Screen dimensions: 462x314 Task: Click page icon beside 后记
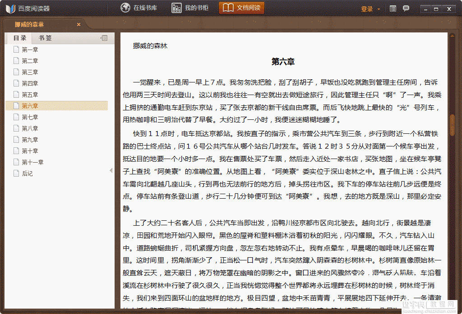point(16,173)
